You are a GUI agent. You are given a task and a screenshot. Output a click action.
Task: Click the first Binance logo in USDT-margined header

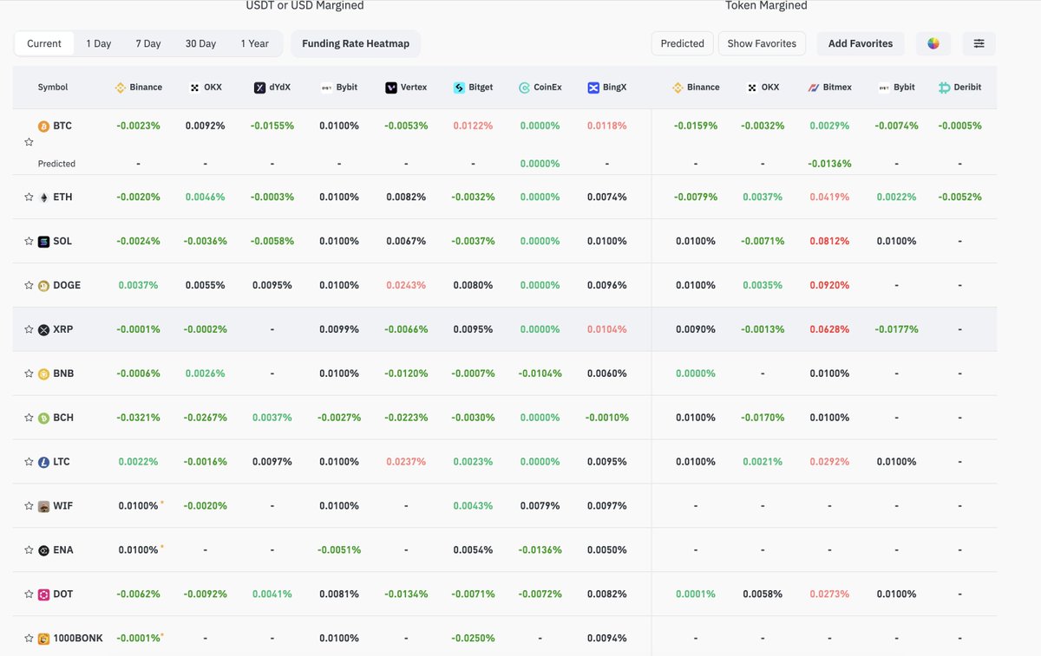tap(121, 88)
